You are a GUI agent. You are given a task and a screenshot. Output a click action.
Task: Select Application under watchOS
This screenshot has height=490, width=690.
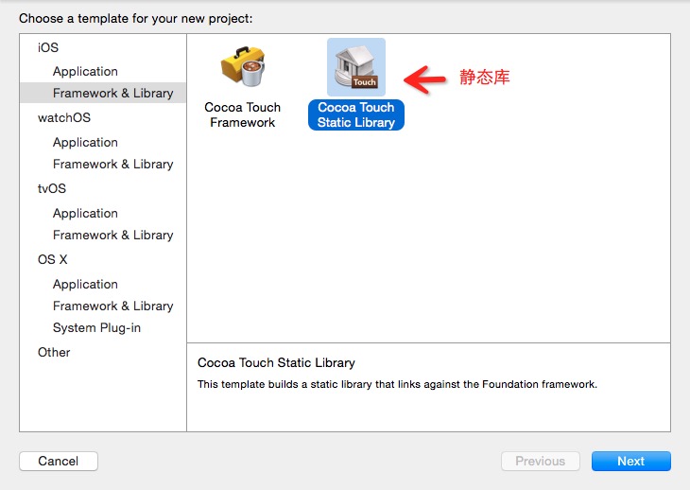coord(85,142)
